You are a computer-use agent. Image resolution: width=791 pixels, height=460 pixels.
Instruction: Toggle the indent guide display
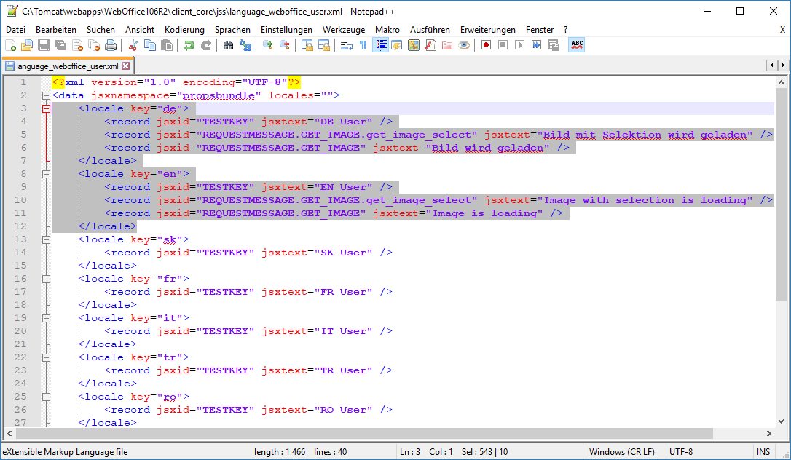[379, 44]
